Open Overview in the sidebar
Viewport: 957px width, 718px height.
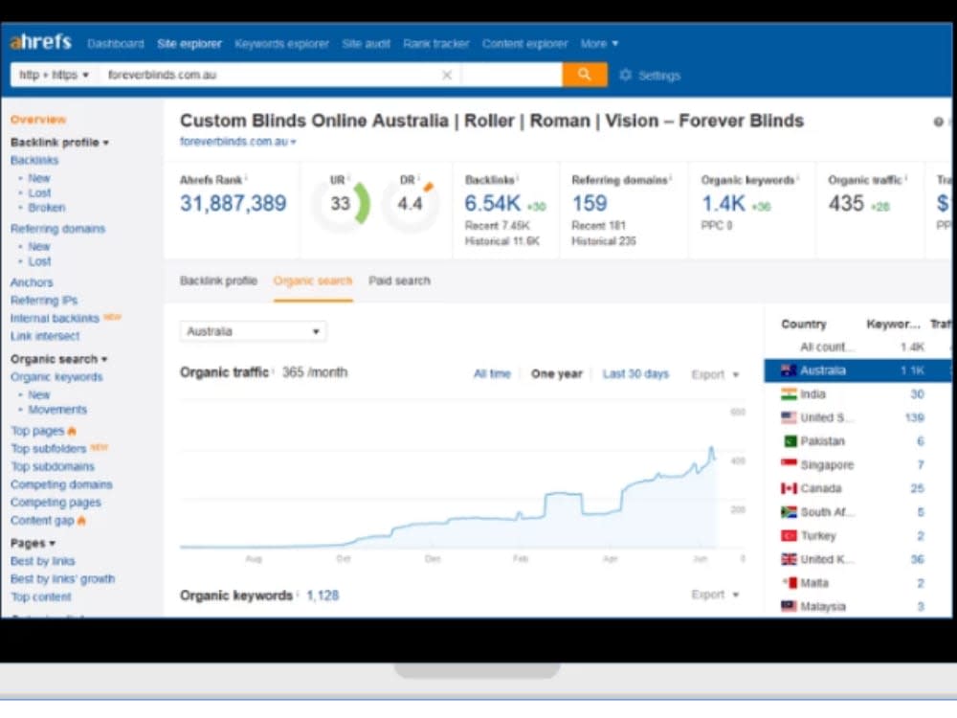point(38,119)
